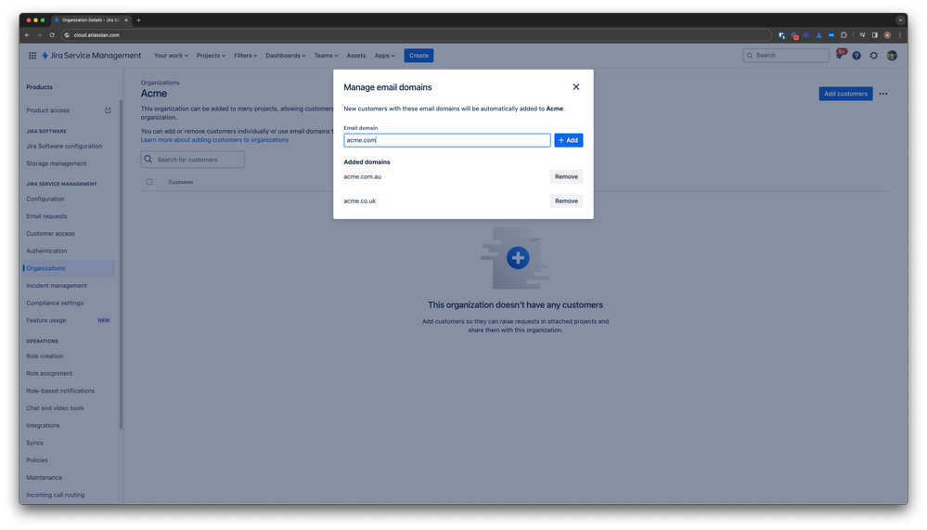Image resolution: width=927 pixels, height=530 pixels.
Task: Open Jira Software configuration
Action: 64,146
